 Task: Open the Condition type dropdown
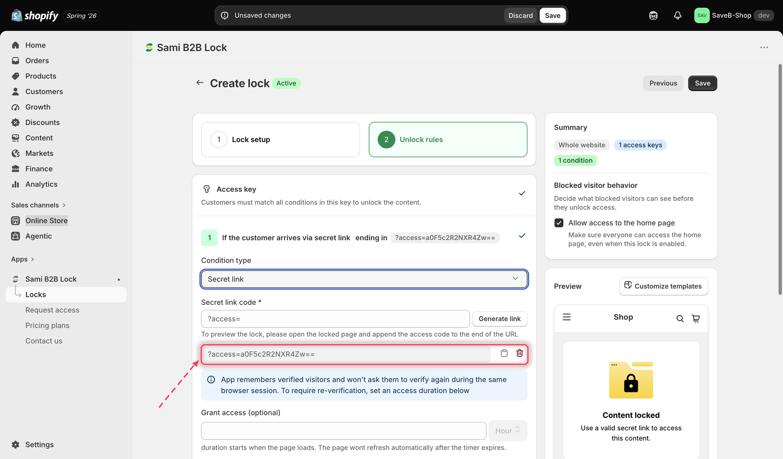[x=364, y=279]
